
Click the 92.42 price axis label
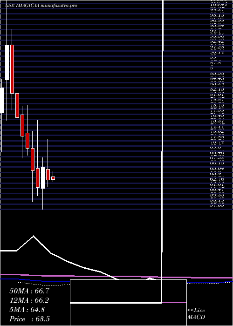point(217,42)
